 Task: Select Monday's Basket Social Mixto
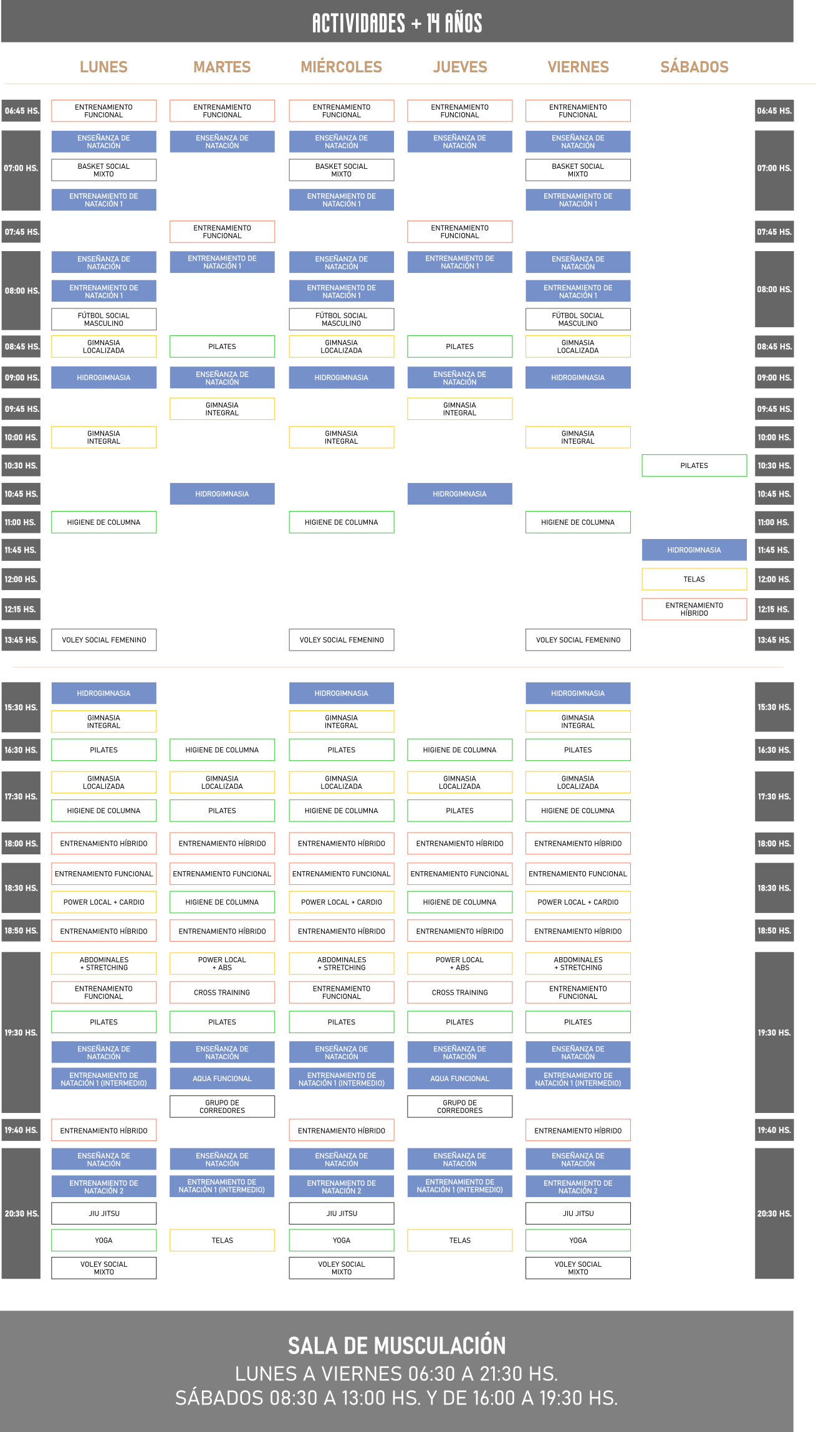tap(103, 169)
